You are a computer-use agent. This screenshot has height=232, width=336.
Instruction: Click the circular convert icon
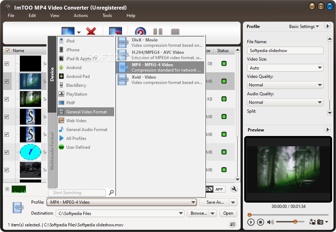(141, 31)
